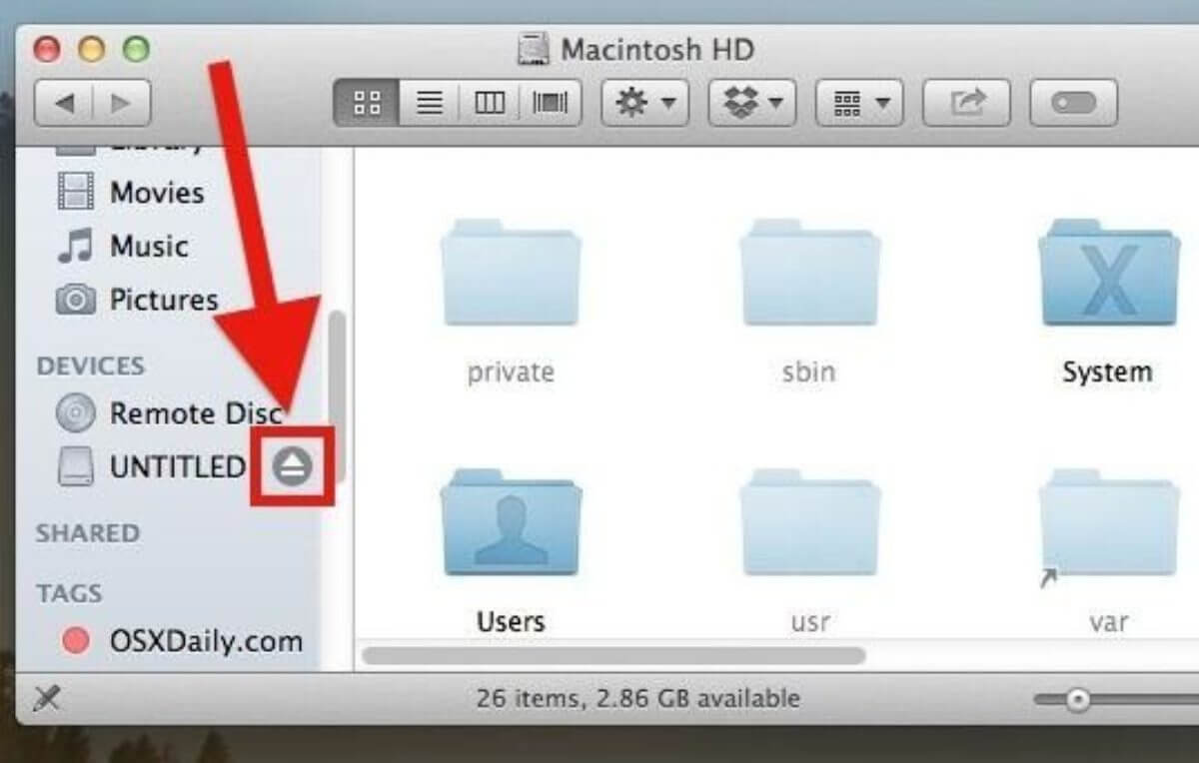Open the item arrangement dropdown
This screenshot has width=1199, height=763.
point(861,102)
